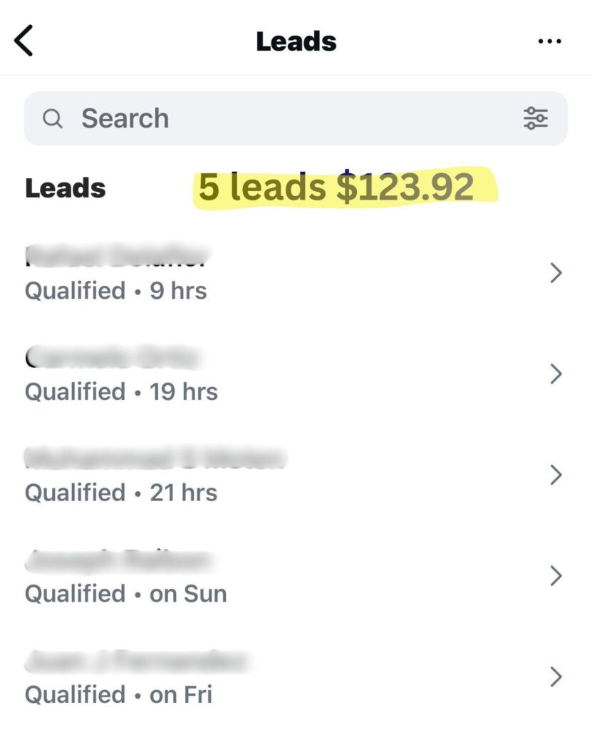Screen dimensions: 592x730
Task: Open the filter sliders icon
Action: click(x=536, y=118)
